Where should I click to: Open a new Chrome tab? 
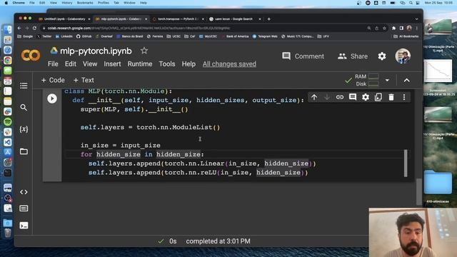pos(268,19)
